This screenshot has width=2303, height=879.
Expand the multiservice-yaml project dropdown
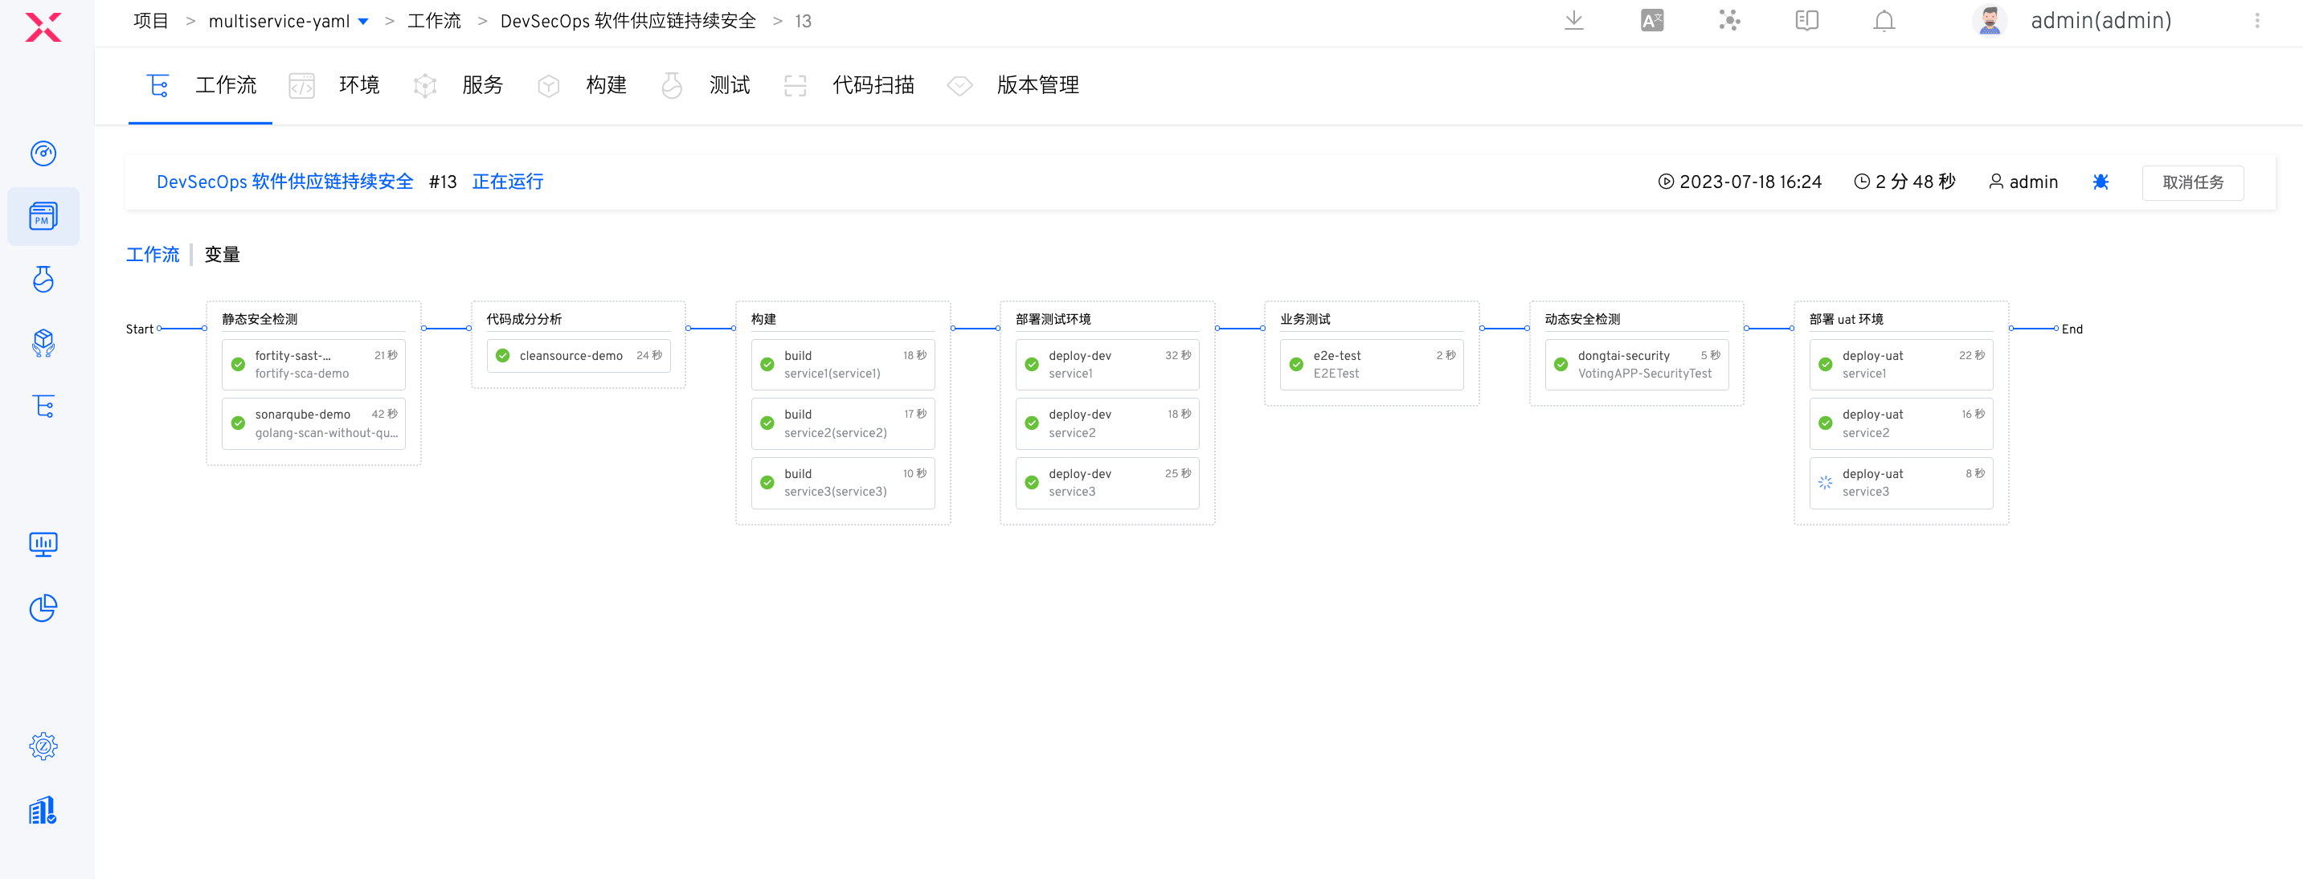[x=363, y=22]
